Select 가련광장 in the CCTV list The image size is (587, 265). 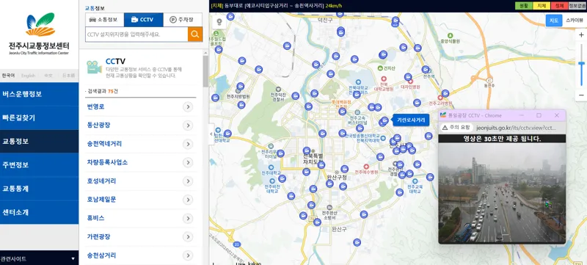98,236
